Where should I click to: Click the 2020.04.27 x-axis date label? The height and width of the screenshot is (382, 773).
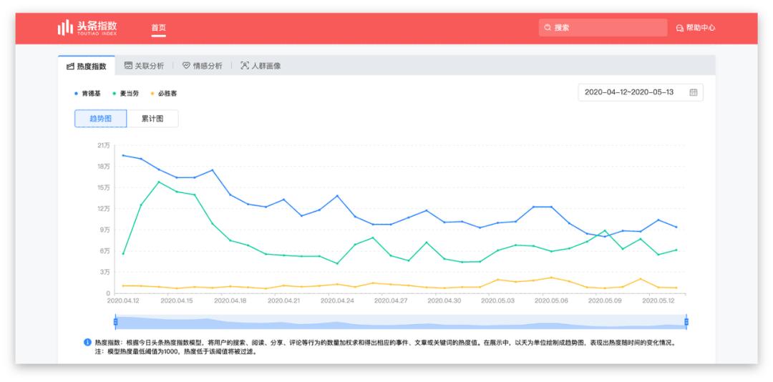pos(391,300)
